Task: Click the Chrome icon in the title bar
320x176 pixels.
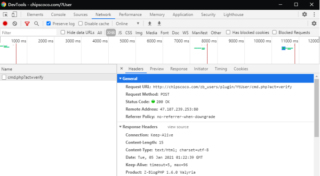Action: [x=3, y=4]
